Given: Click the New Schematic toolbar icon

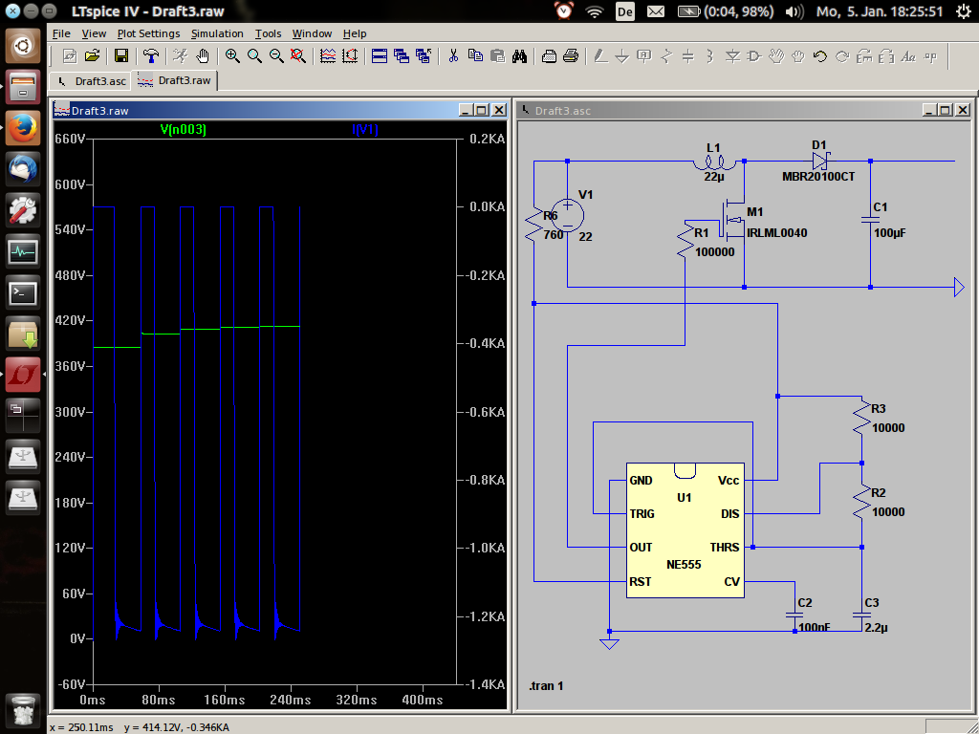Looking at the screenshot, I should pyautogui.click(x=70, y=56).
